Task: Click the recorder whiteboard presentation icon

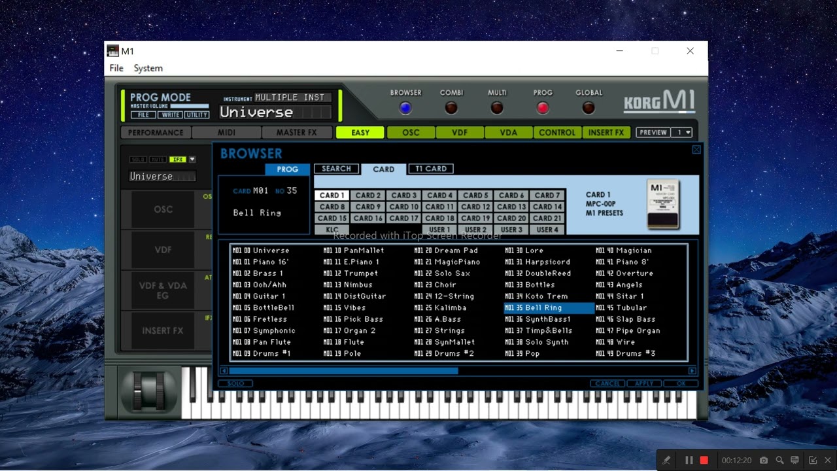Action: (795, 461)
